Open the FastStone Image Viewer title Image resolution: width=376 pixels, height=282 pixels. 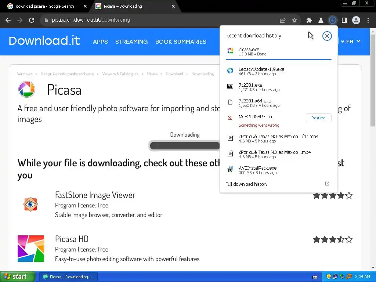95,195
